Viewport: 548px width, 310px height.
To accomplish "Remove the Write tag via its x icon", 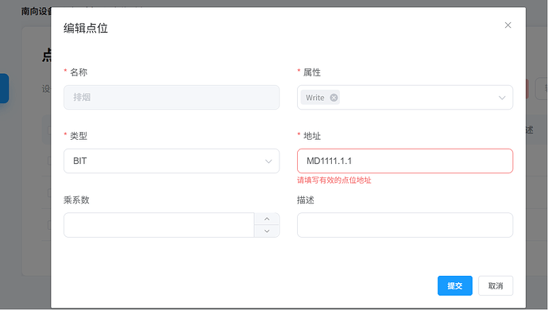I will point(334,98).
